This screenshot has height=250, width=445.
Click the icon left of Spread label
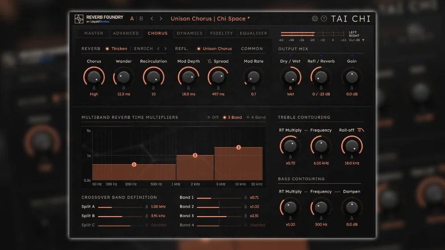(x=210, y=61)
